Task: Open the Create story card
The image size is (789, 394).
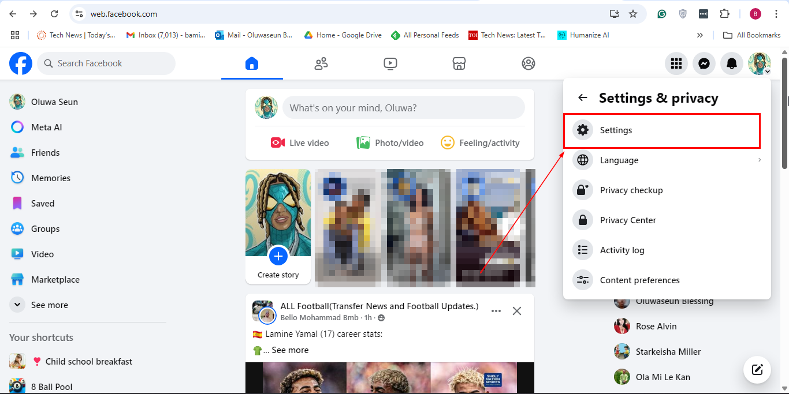Action: pos(278,226)
